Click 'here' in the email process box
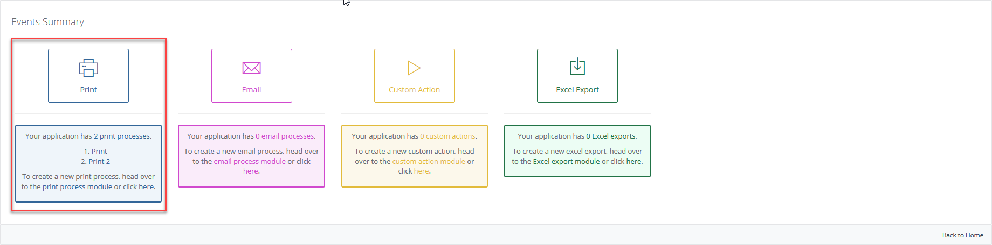This screenshot has height=245, width=992. [x=251, y=171]
